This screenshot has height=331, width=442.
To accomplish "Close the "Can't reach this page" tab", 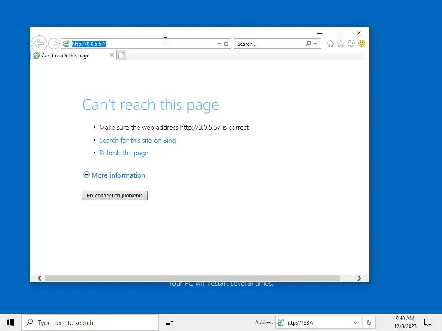I will pyautogui.click(x=112, y=55).
